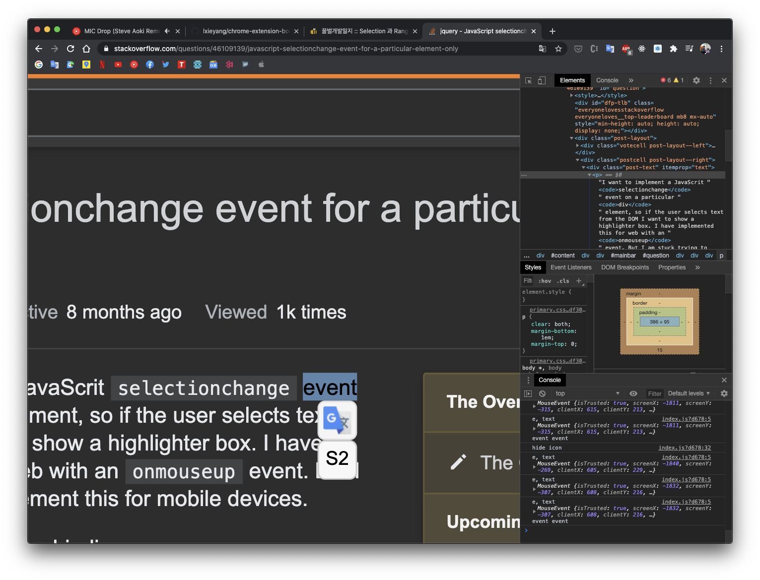Click the S2 popup button on page
This screenshot has height=580, width=760.
pos(337,459)
